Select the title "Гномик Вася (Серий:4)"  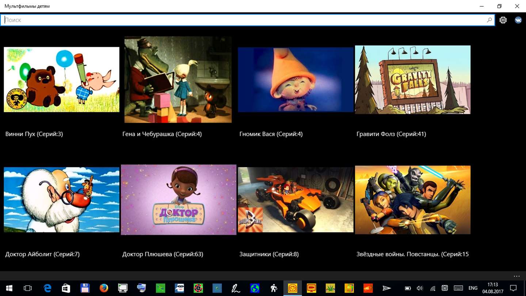pyautogui.click(x=271, y=134)
